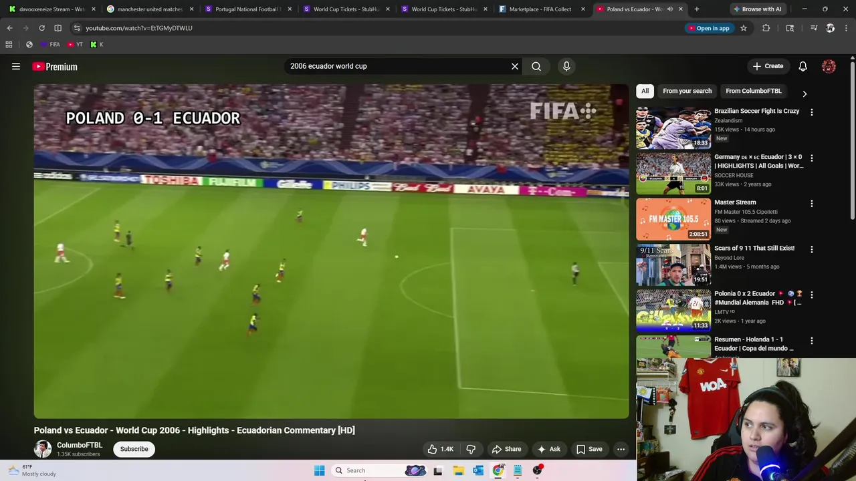The width and height of the screenshot is (856, 481).
Task: Open options for 'Brazilian Soccer Fight Is Crazy'
Action: [811, 112]
